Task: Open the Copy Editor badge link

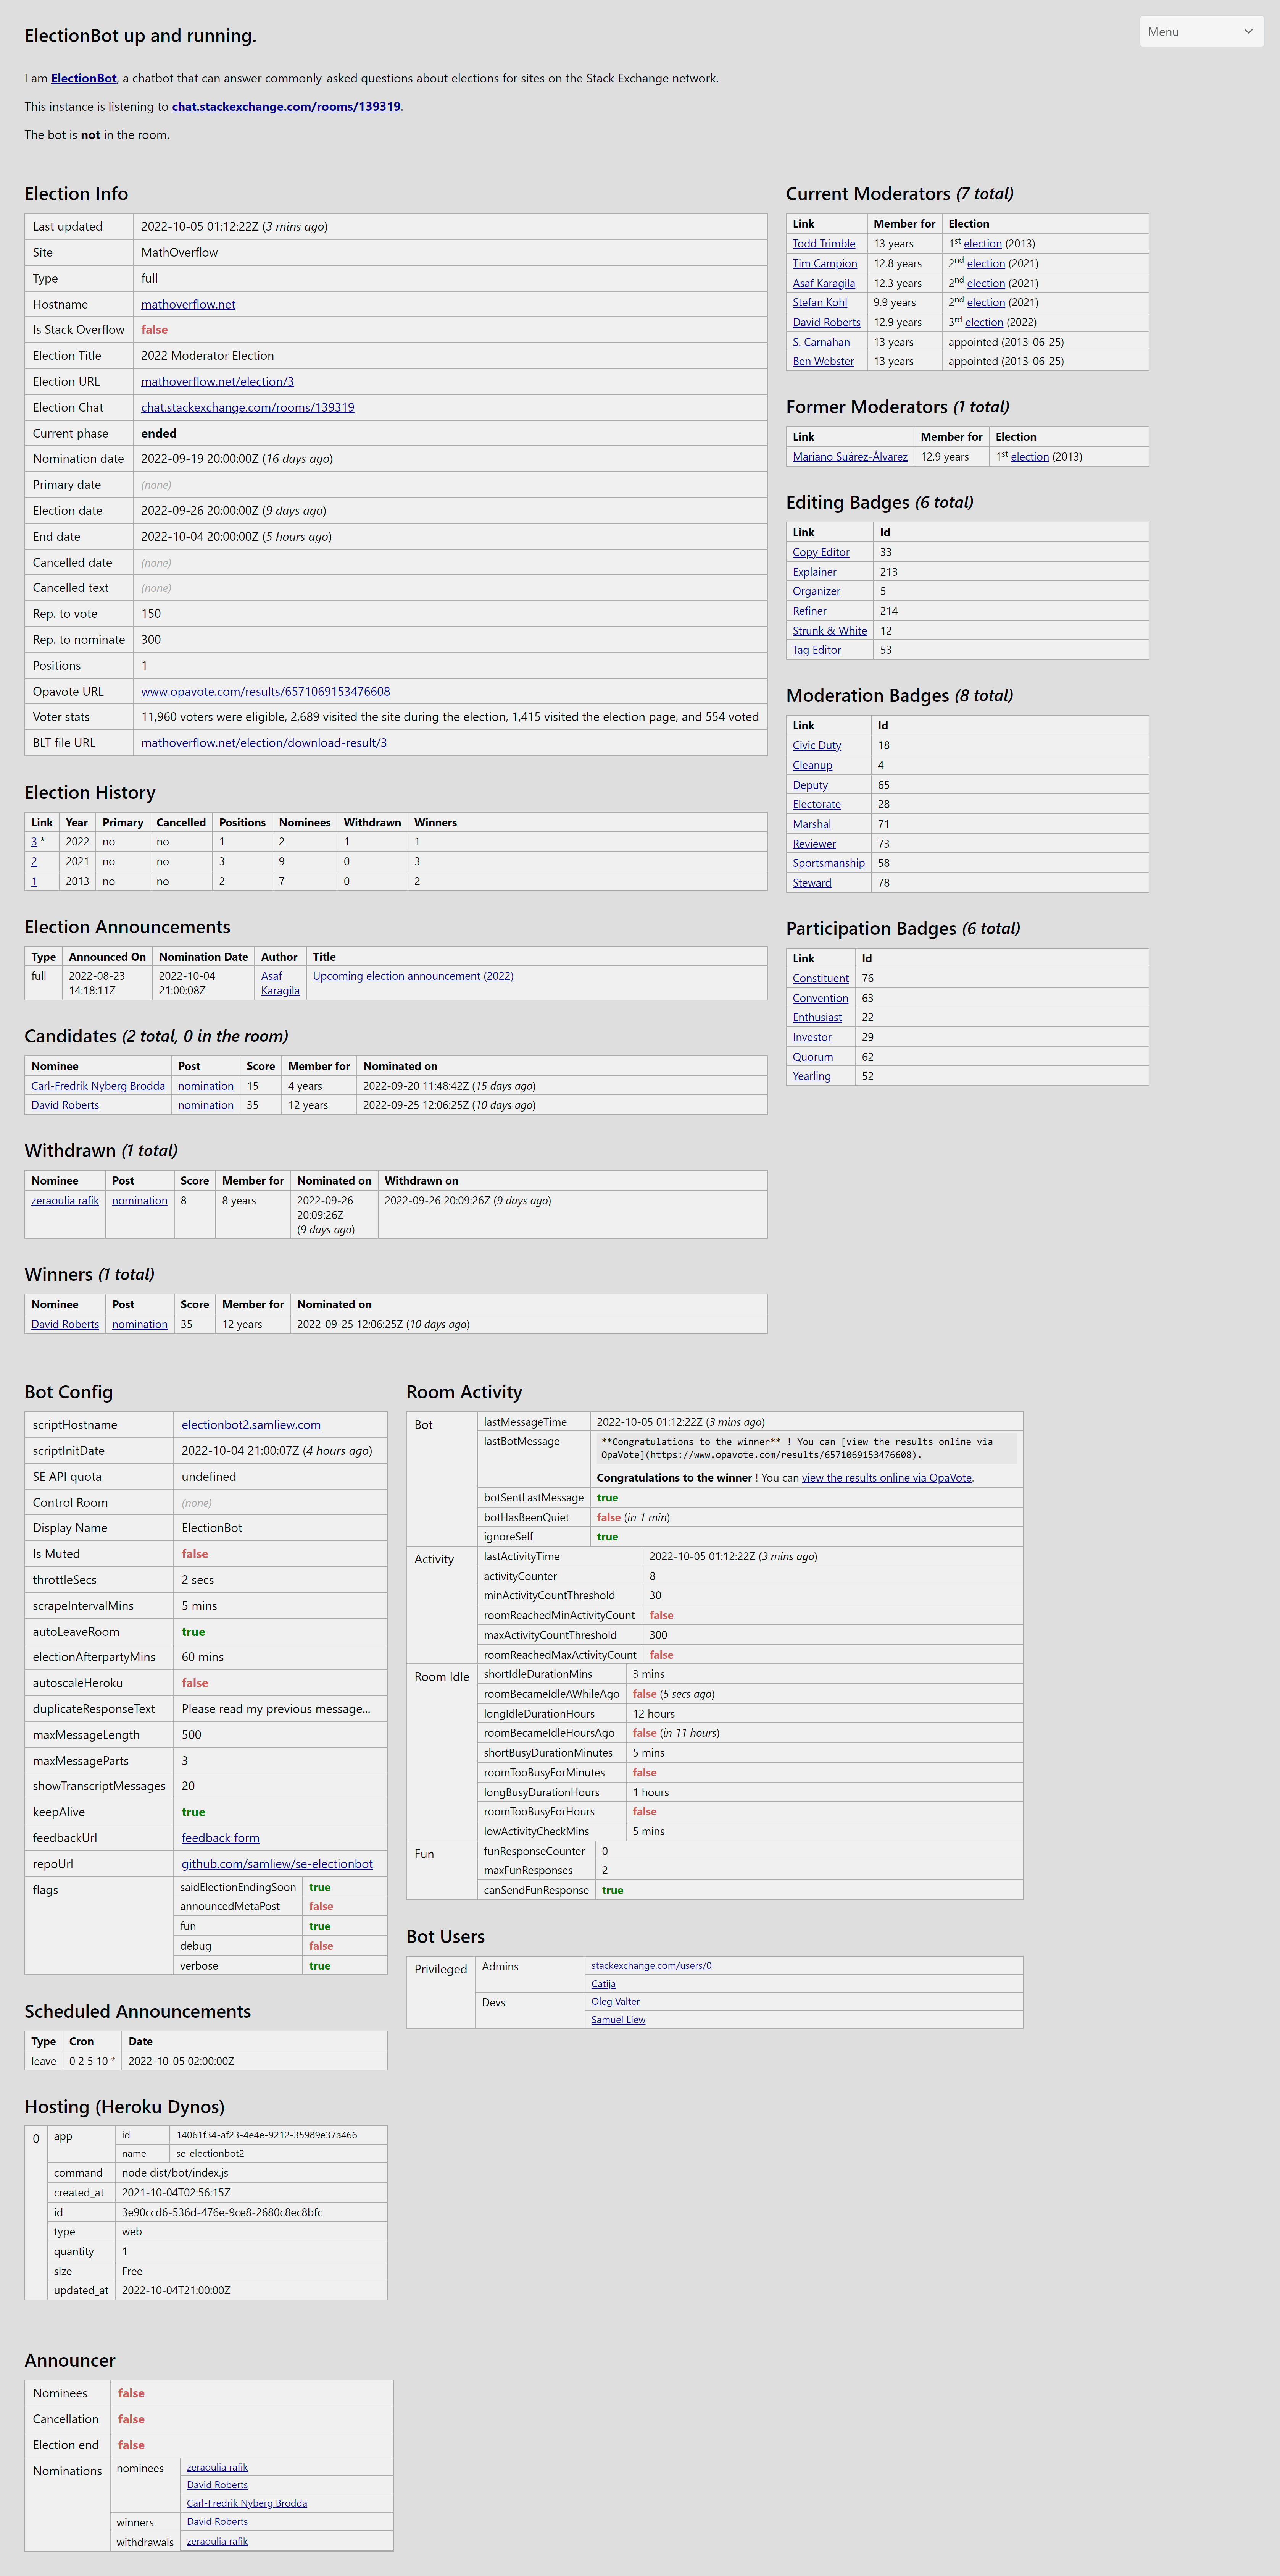Action: pyautogui.click(x=821, y=552)
